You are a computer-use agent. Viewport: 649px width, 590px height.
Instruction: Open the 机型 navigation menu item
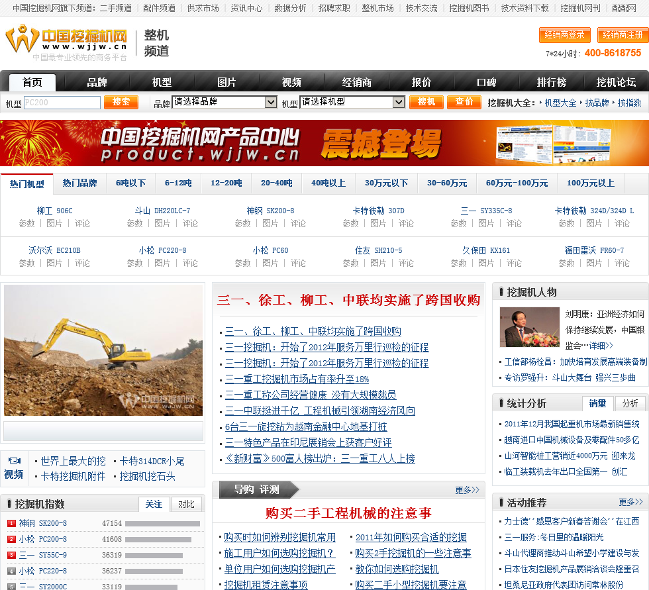tap(162, 82)
